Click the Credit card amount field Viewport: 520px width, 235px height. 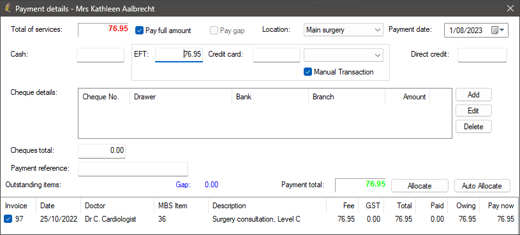tap(276, 55)
